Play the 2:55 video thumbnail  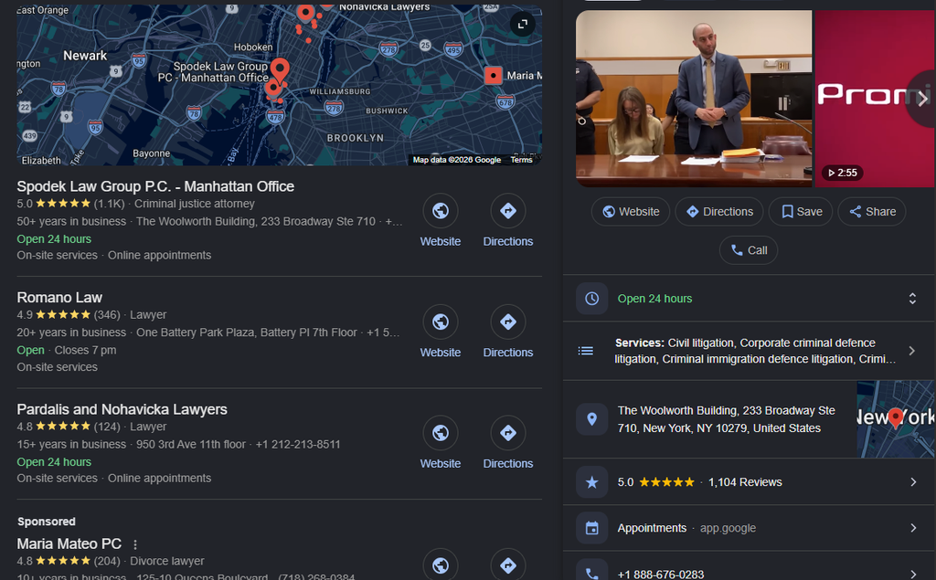875,99
